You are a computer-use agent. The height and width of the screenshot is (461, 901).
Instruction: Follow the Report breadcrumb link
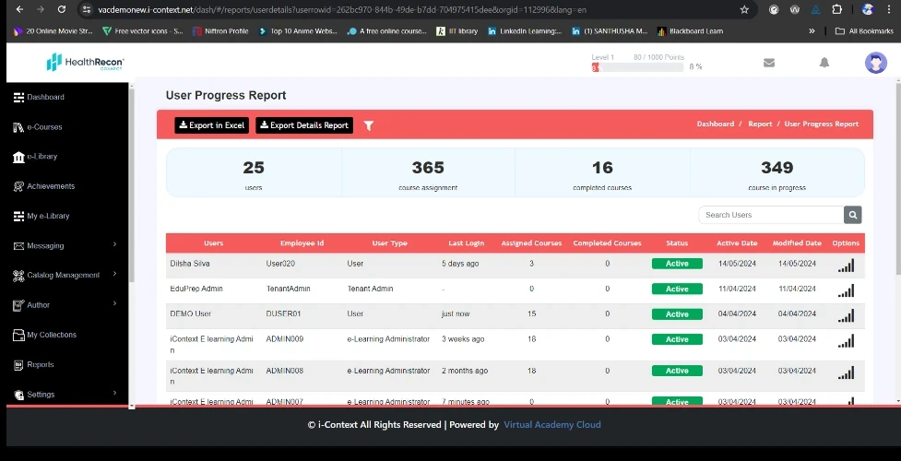click(760, 124)
